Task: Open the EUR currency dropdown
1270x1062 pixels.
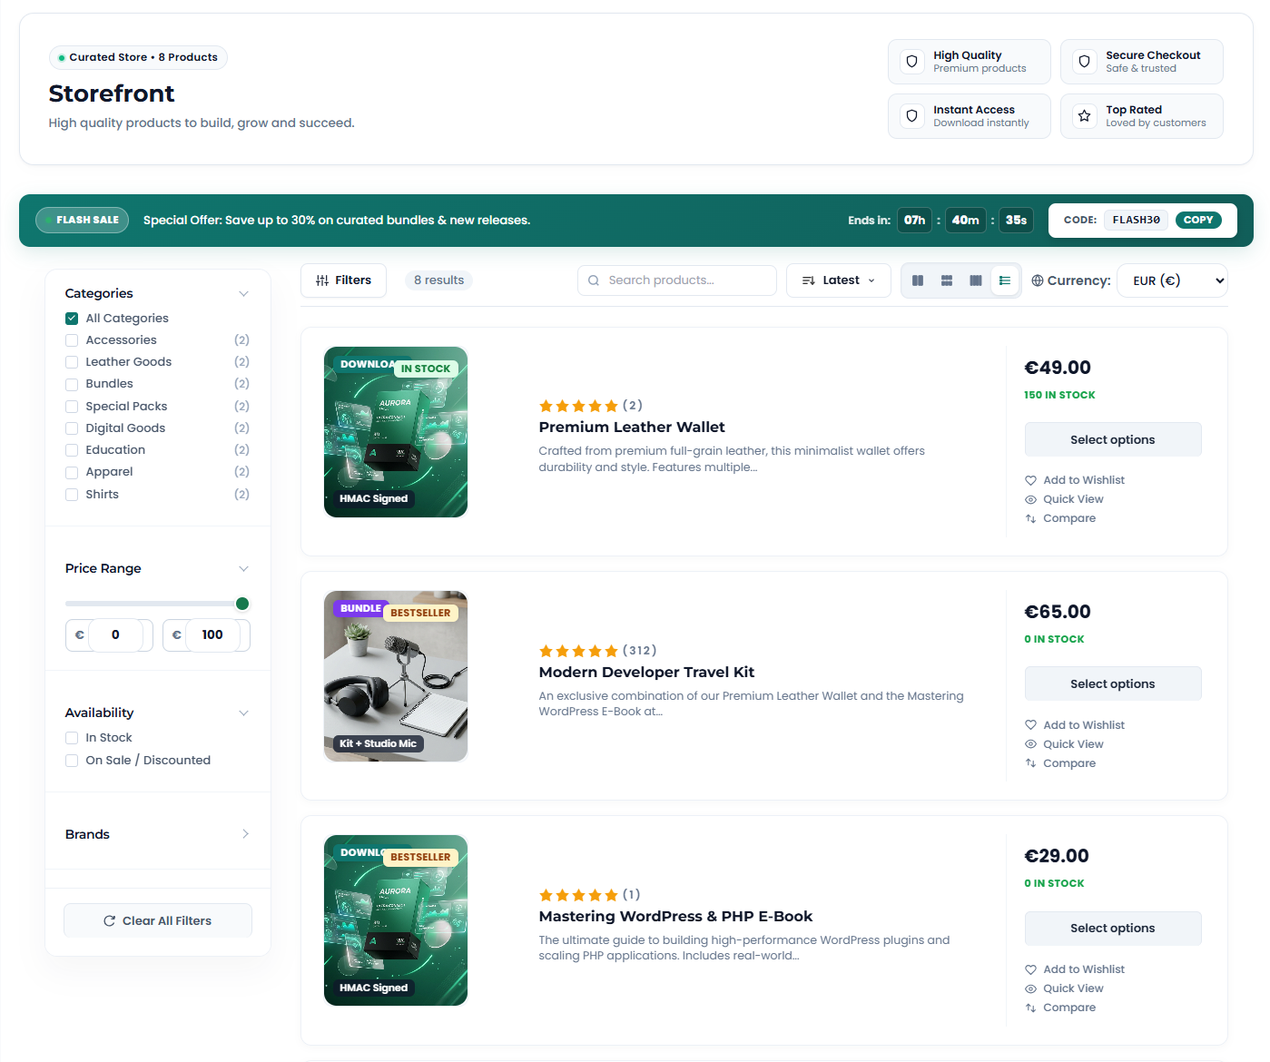Action: click(1172, 280)
